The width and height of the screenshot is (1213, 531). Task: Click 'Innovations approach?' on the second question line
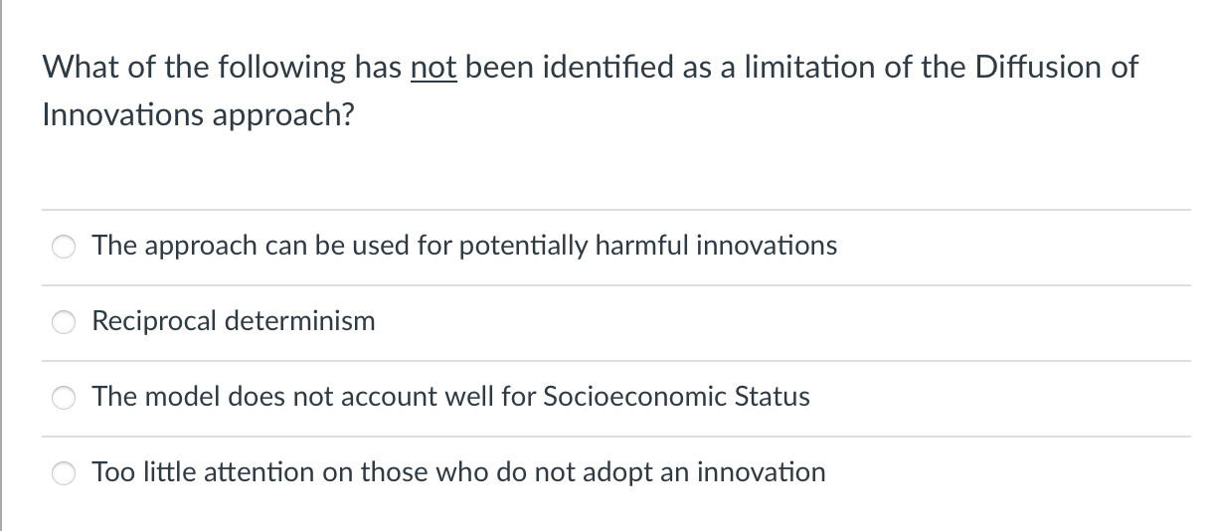click(199, 114)
